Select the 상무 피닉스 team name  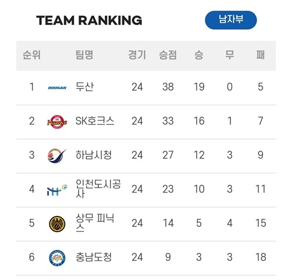pyautogui.click(x=95, y=223)
